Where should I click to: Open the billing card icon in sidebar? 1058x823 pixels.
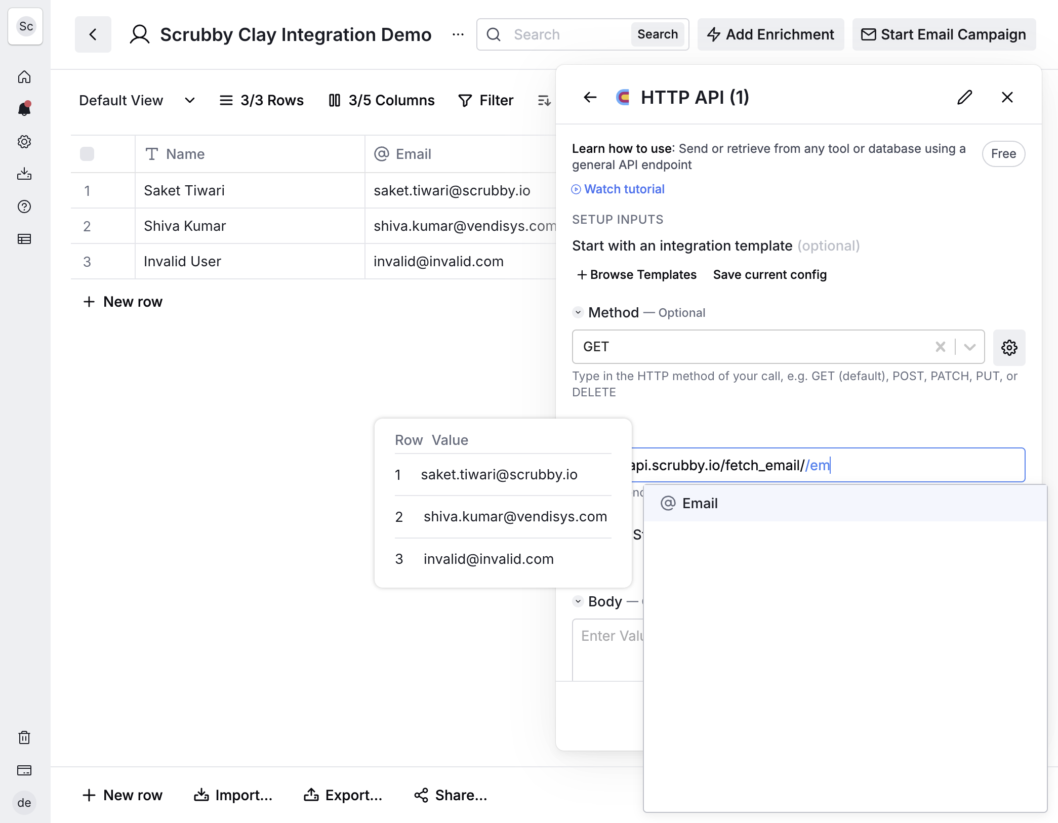(x=24, y=770)
